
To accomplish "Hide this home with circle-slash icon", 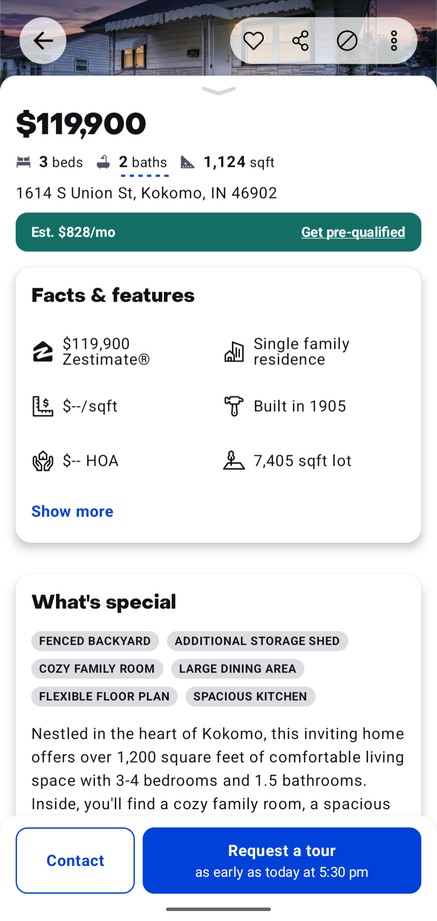I will [347, 41].
